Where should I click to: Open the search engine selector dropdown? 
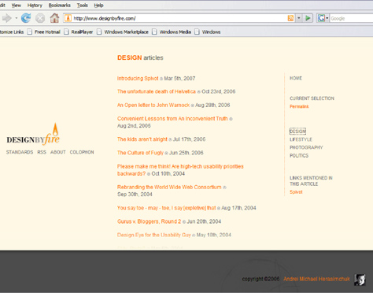tap(327, 18)
